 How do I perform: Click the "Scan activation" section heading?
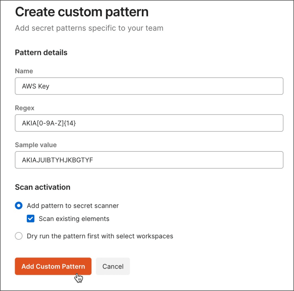43,187
